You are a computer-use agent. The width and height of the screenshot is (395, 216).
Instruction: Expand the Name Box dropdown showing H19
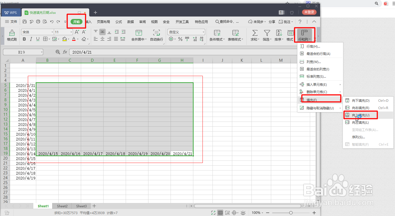(41, 52)
